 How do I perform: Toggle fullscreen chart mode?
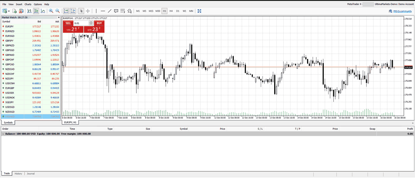(199, 11)
